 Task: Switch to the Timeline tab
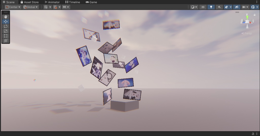[x=73, y=2]
